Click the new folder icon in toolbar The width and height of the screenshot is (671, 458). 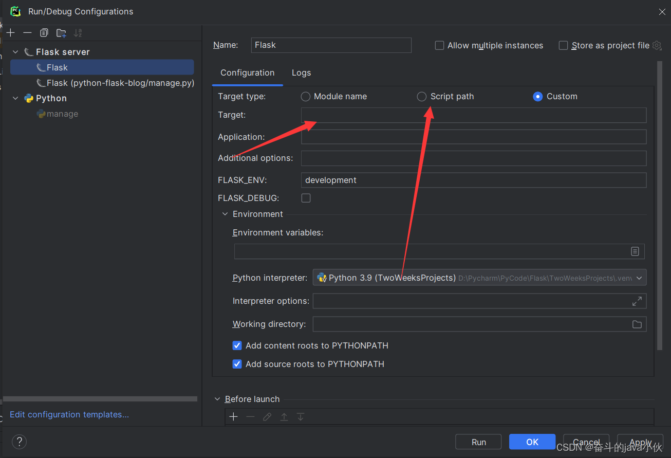click(x=61, y=33)
